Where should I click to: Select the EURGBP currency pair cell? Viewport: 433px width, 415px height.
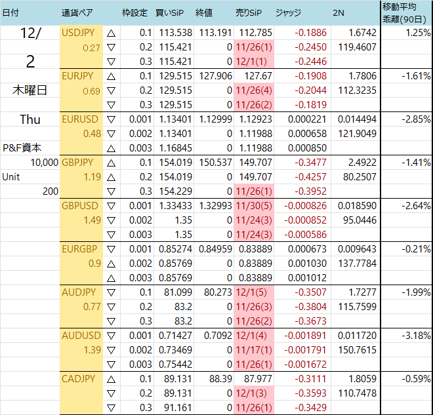click(x=81, y=249)
